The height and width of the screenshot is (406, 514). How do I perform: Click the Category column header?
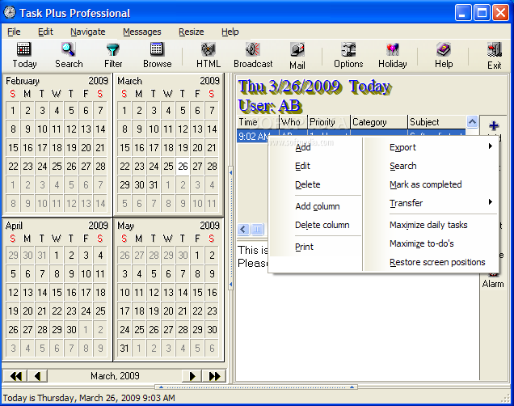379,122
